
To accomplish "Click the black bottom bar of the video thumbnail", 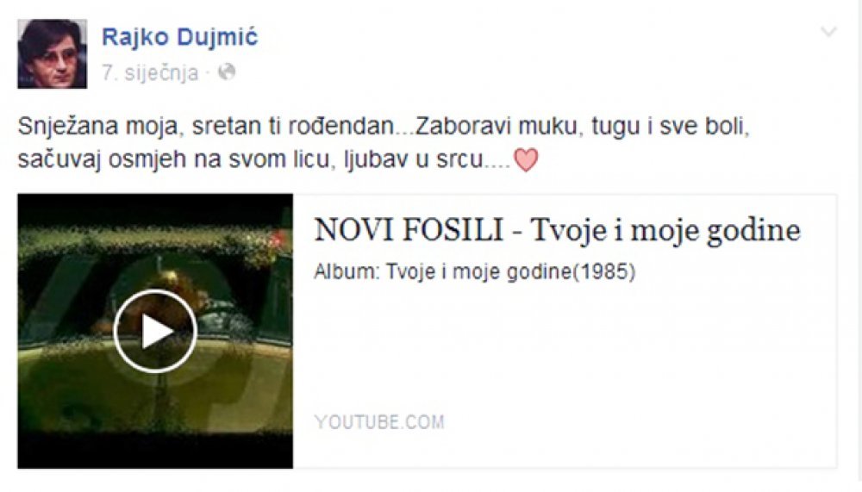I will click(x=155, y=452).
